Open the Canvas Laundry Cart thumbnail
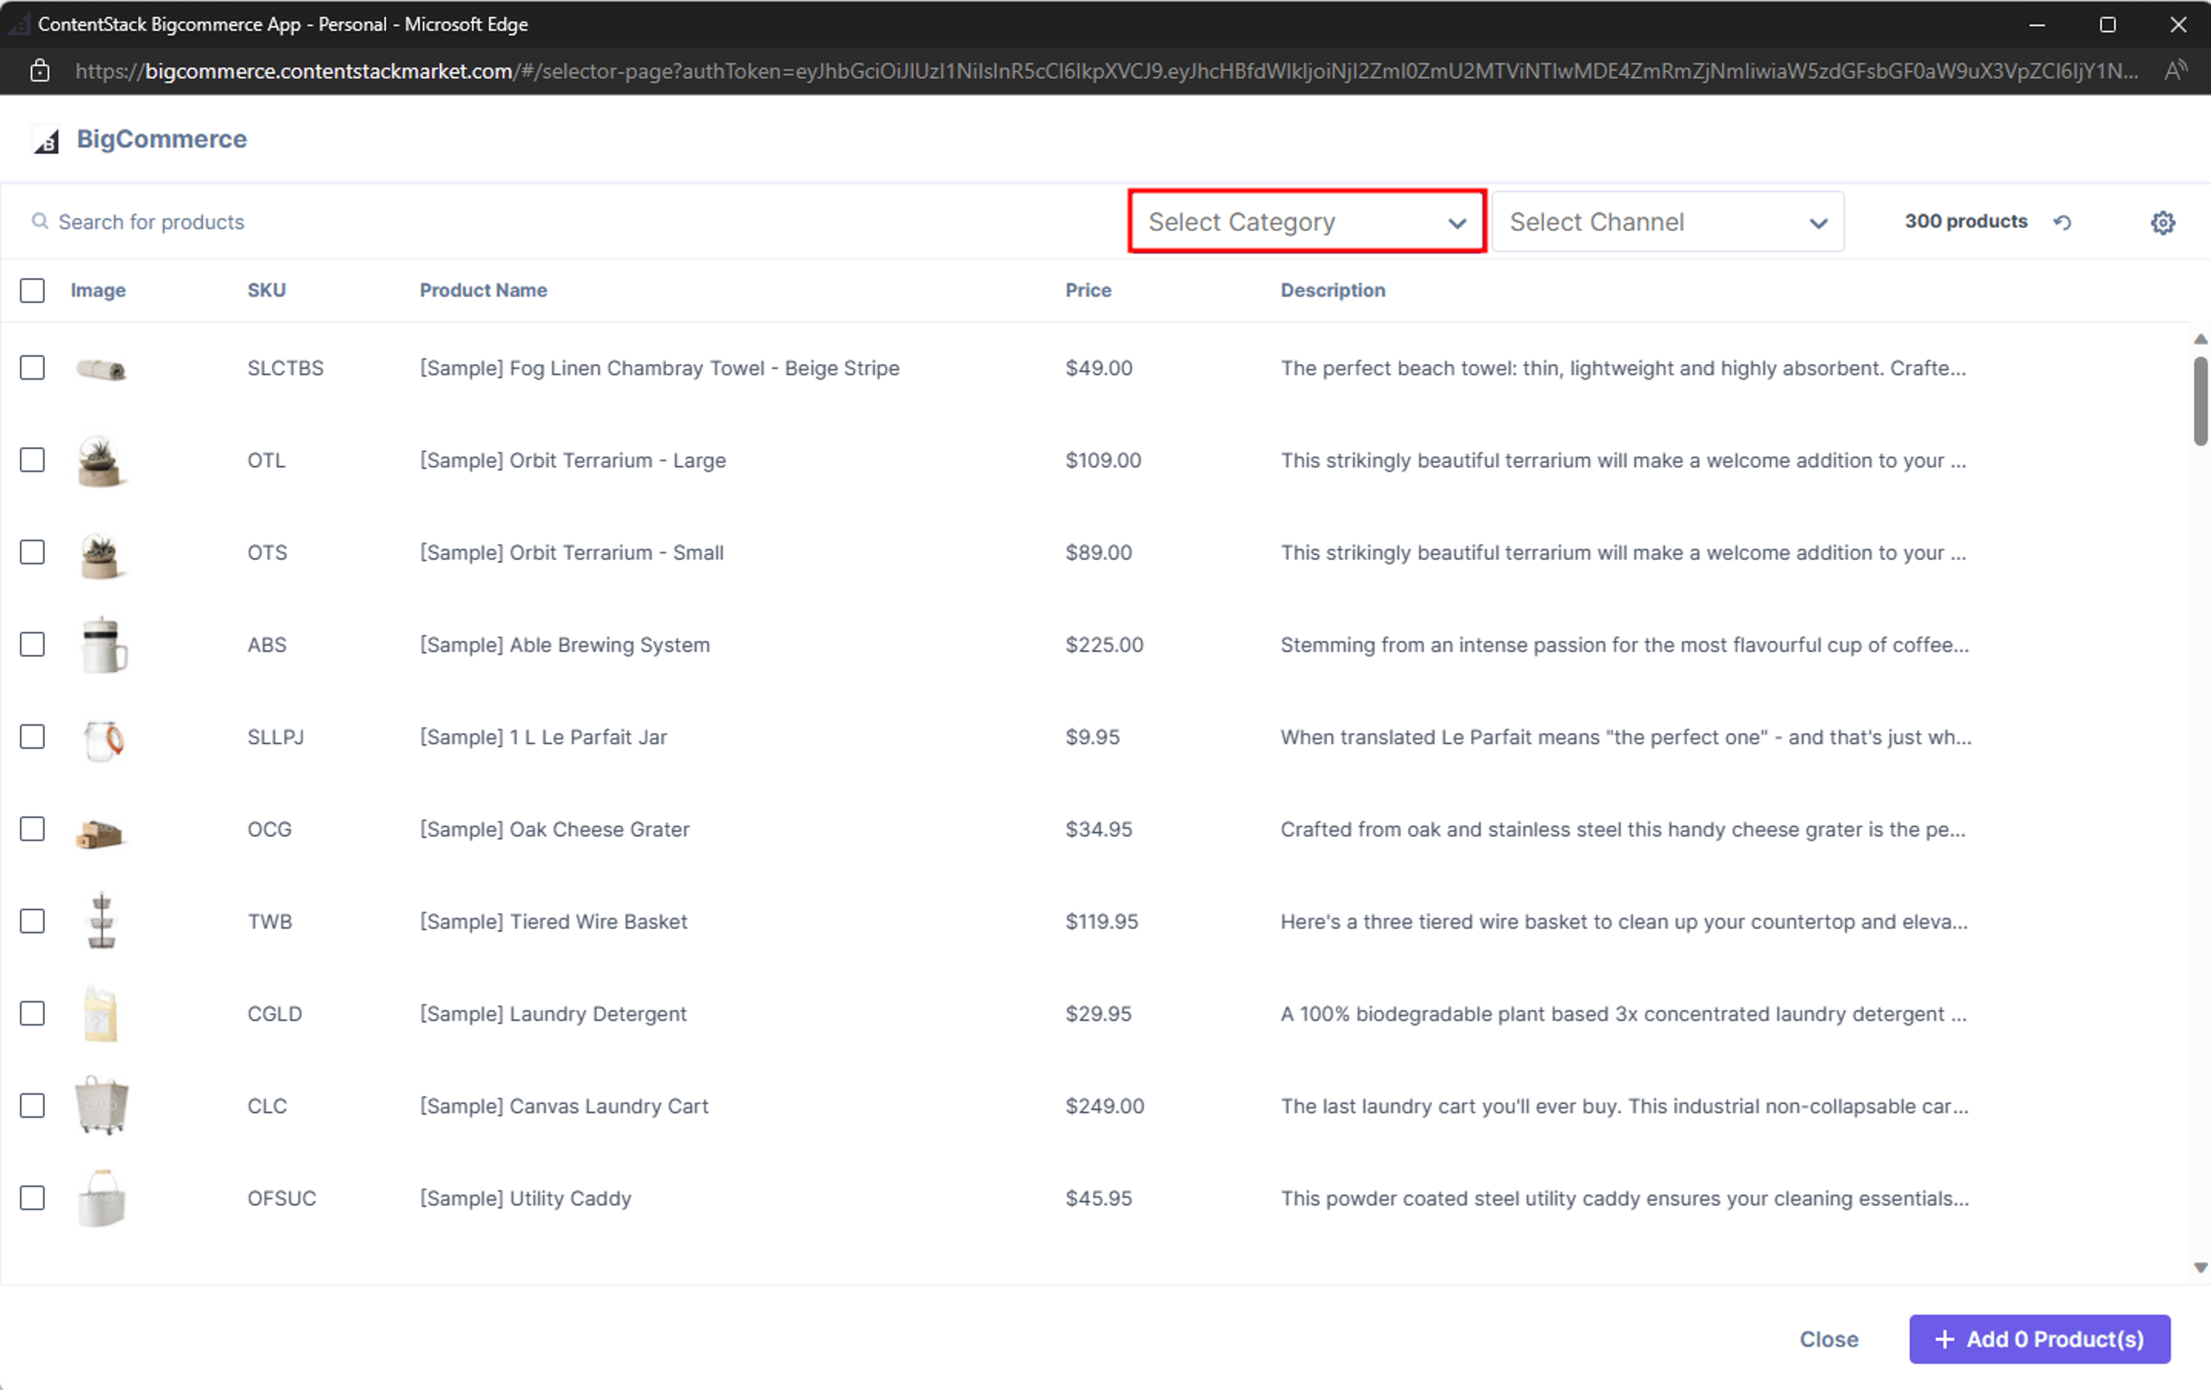 [101, 1106]
